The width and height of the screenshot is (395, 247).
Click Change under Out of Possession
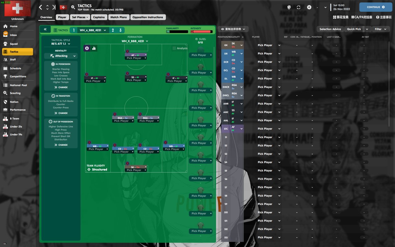point(61,145)
